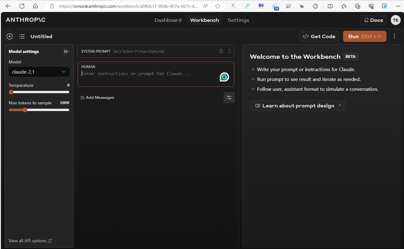Open the browser extensions puzzle icon

click(x=315, y=6)
